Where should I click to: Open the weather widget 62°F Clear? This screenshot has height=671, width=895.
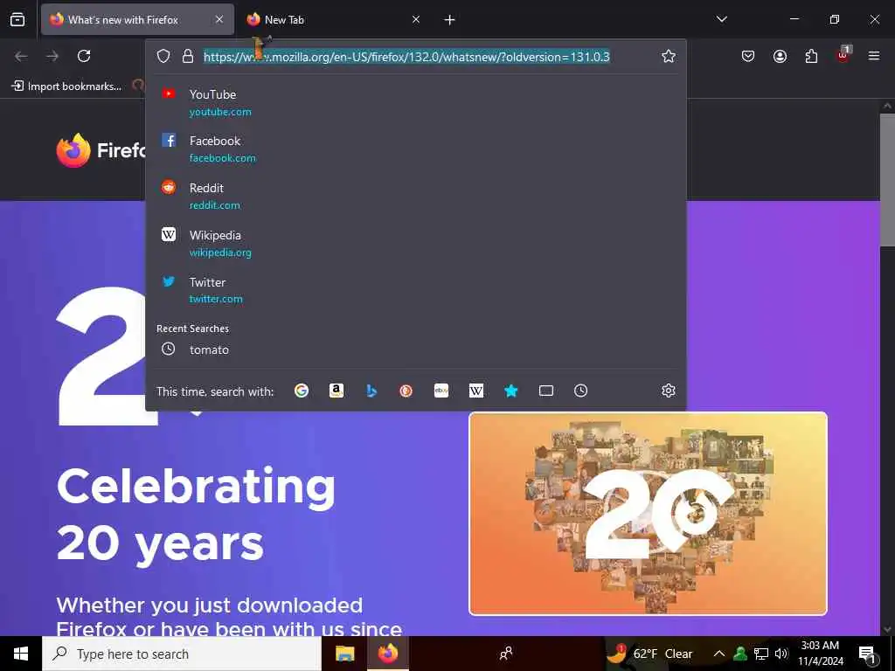pyautogui.click(x=649, y=654)
